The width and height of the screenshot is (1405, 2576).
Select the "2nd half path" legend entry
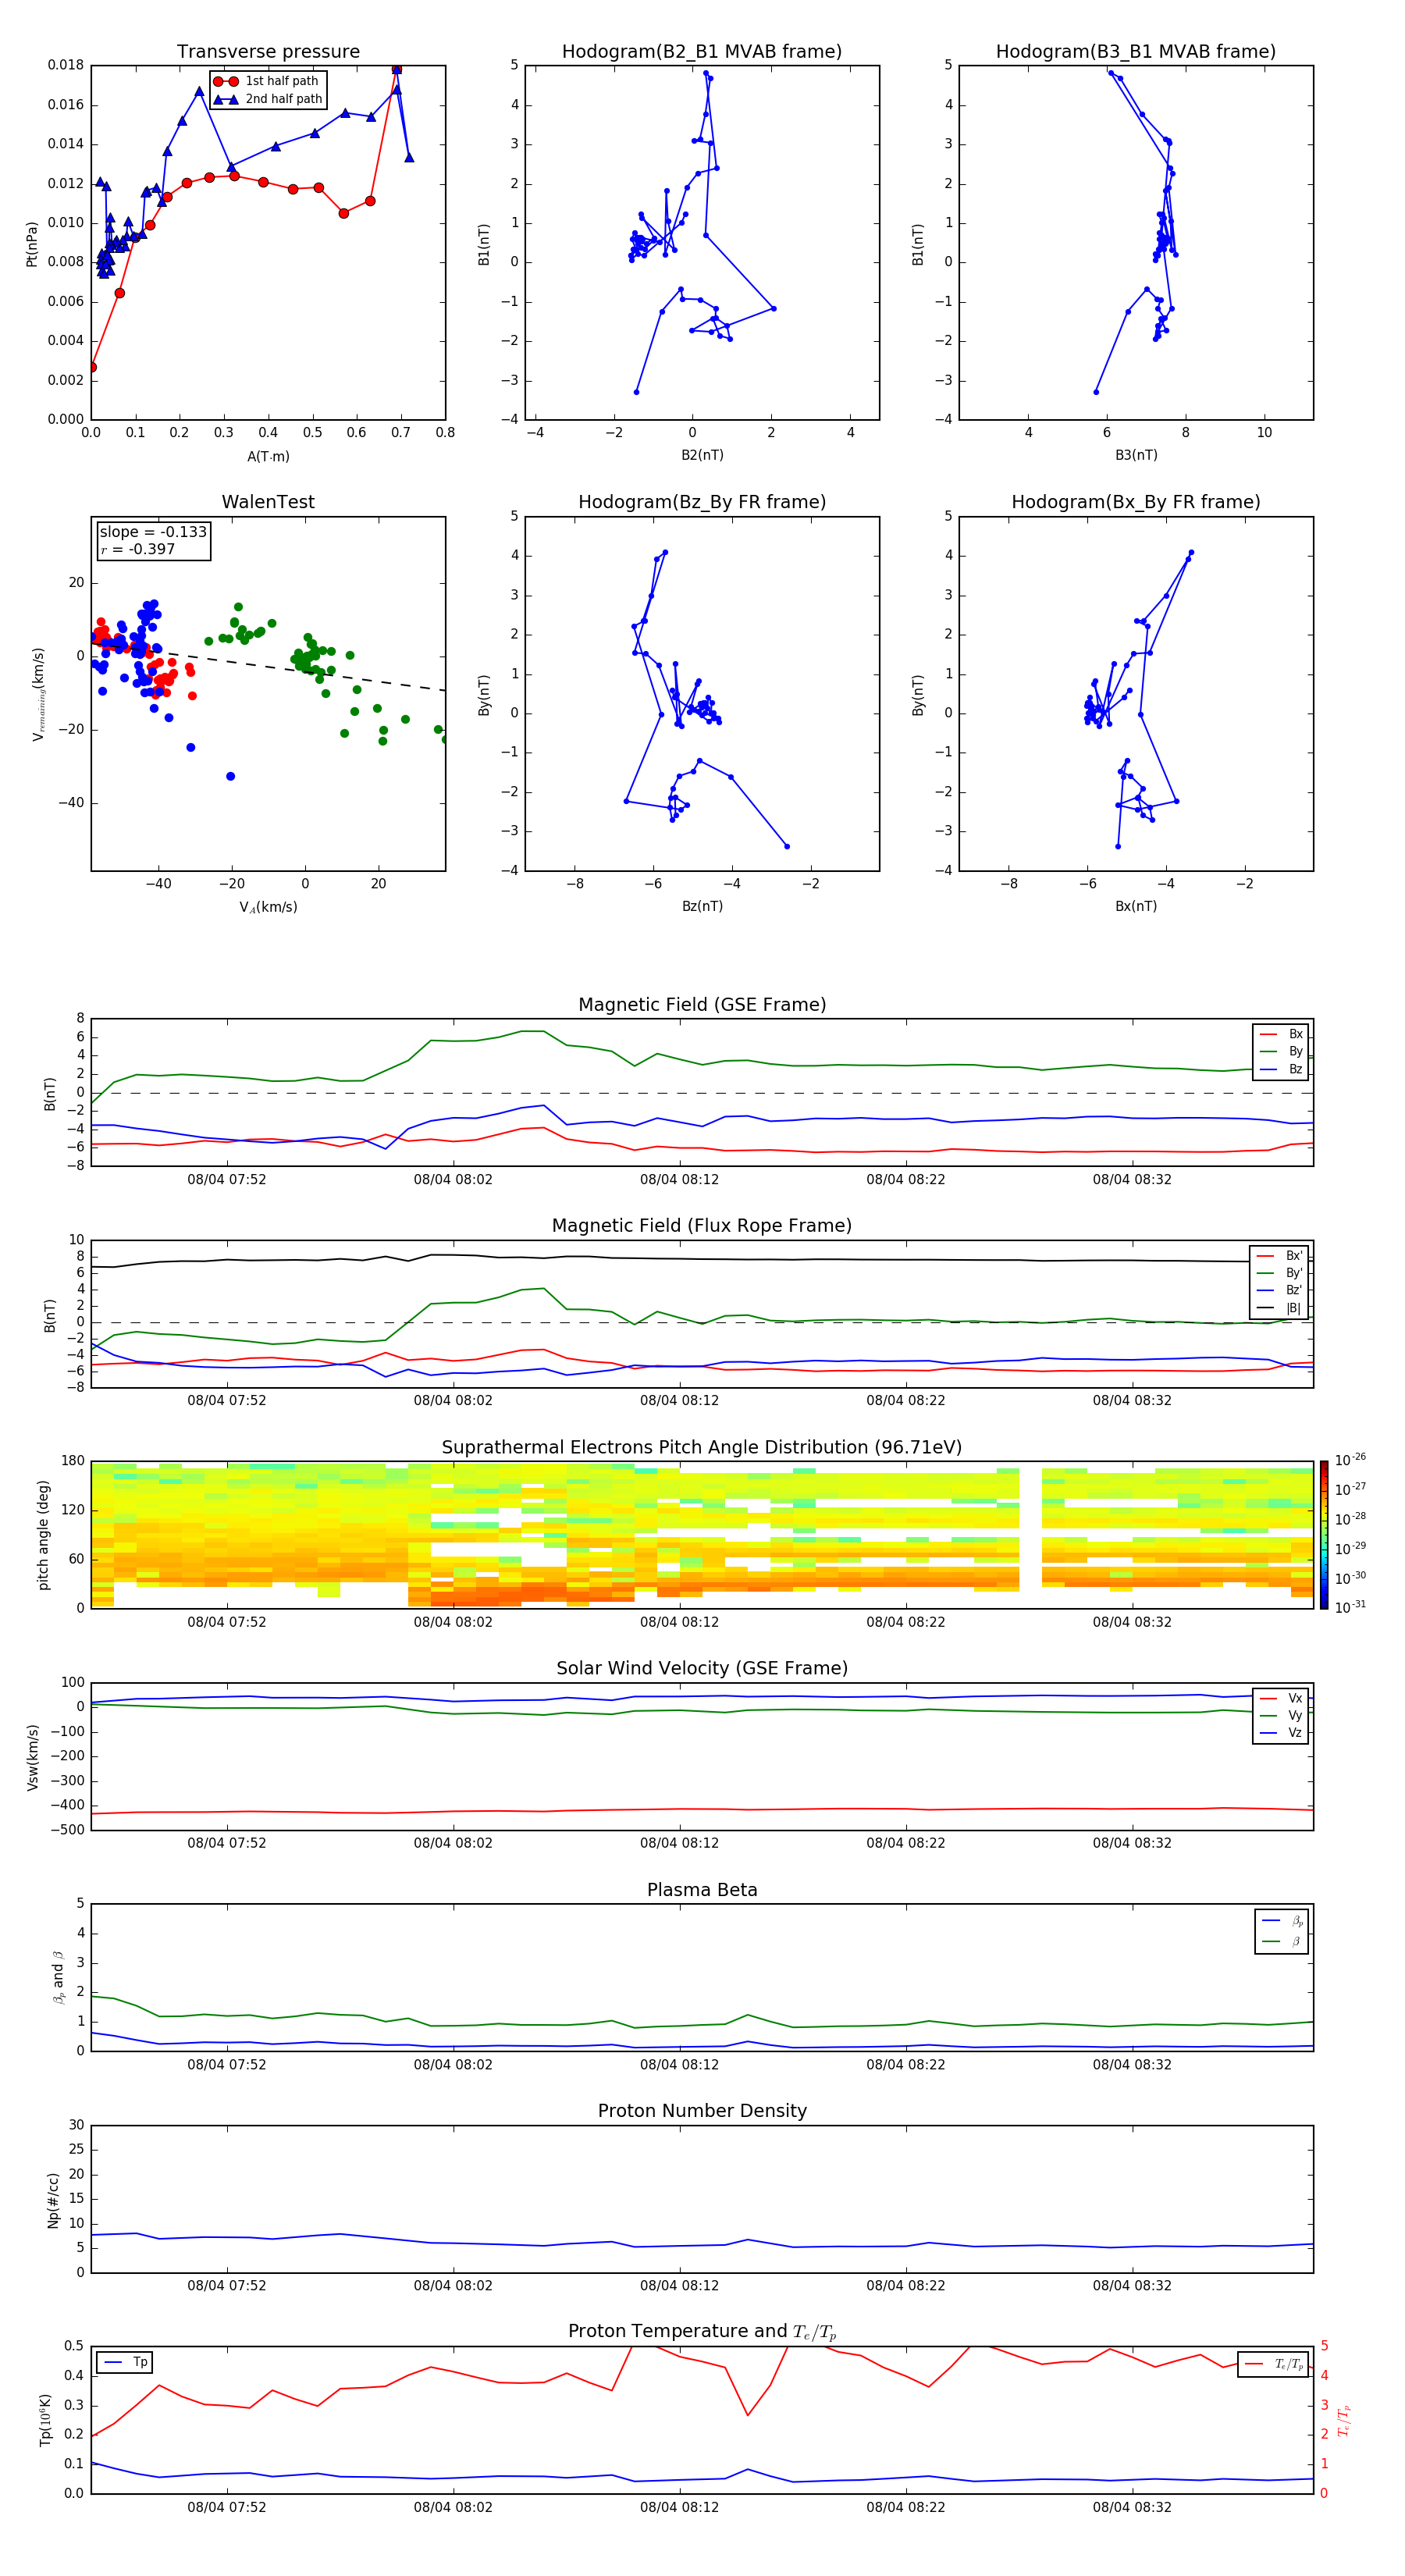coord(268,99)
